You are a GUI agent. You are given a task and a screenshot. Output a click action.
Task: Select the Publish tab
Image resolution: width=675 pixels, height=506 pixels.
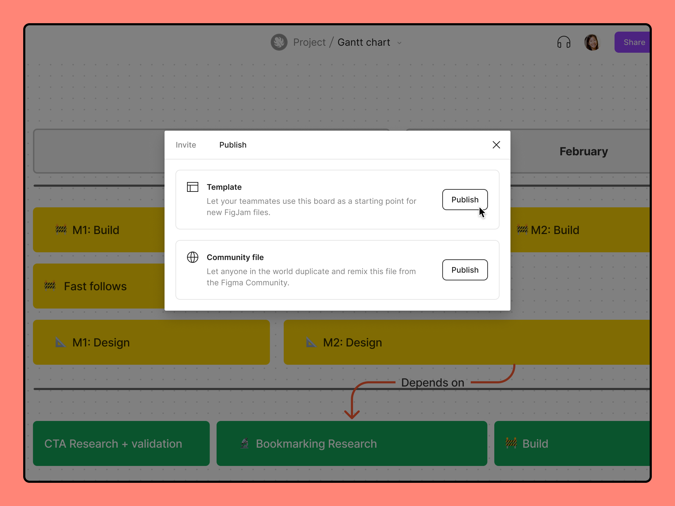(233, 144)
